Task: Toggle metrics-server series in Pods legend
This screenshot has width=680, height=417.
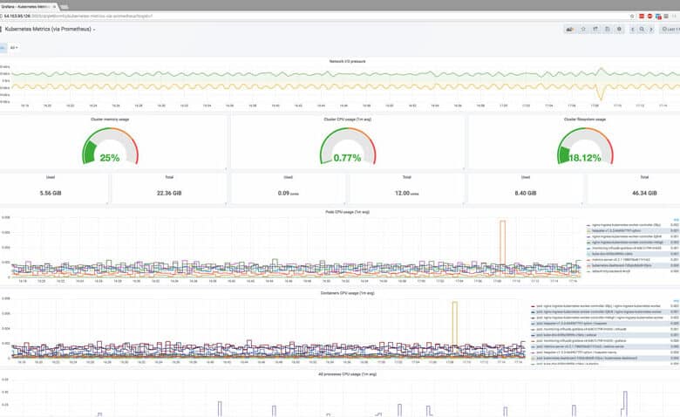Action: 620,259
